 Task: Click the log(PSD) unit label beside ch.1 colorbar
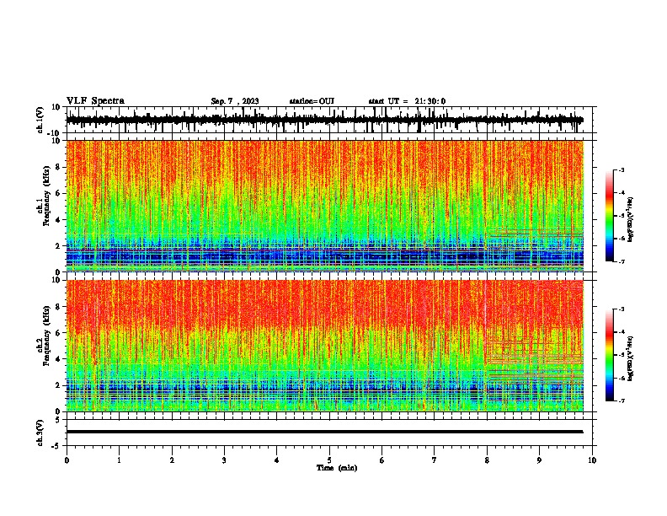[x=631, y=220]
